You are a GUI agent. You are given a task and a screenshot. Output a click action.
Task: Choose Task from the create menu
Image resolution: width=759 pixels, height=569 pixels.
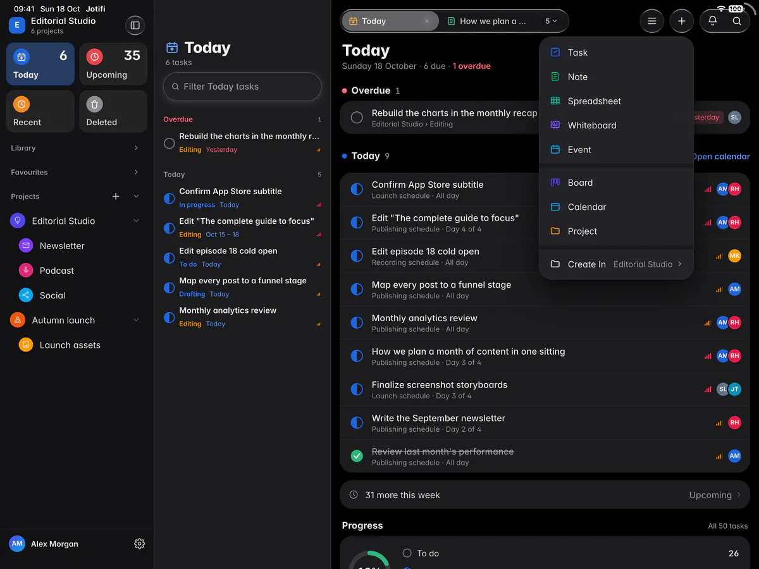617,52
